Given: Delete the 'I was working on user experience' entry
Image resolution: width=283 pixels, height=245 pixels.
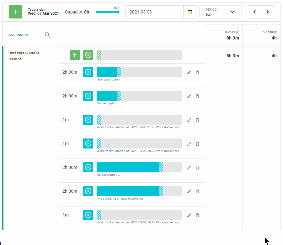Looking at the screenshot, I should pyautogui.click(x=197, y=191).
